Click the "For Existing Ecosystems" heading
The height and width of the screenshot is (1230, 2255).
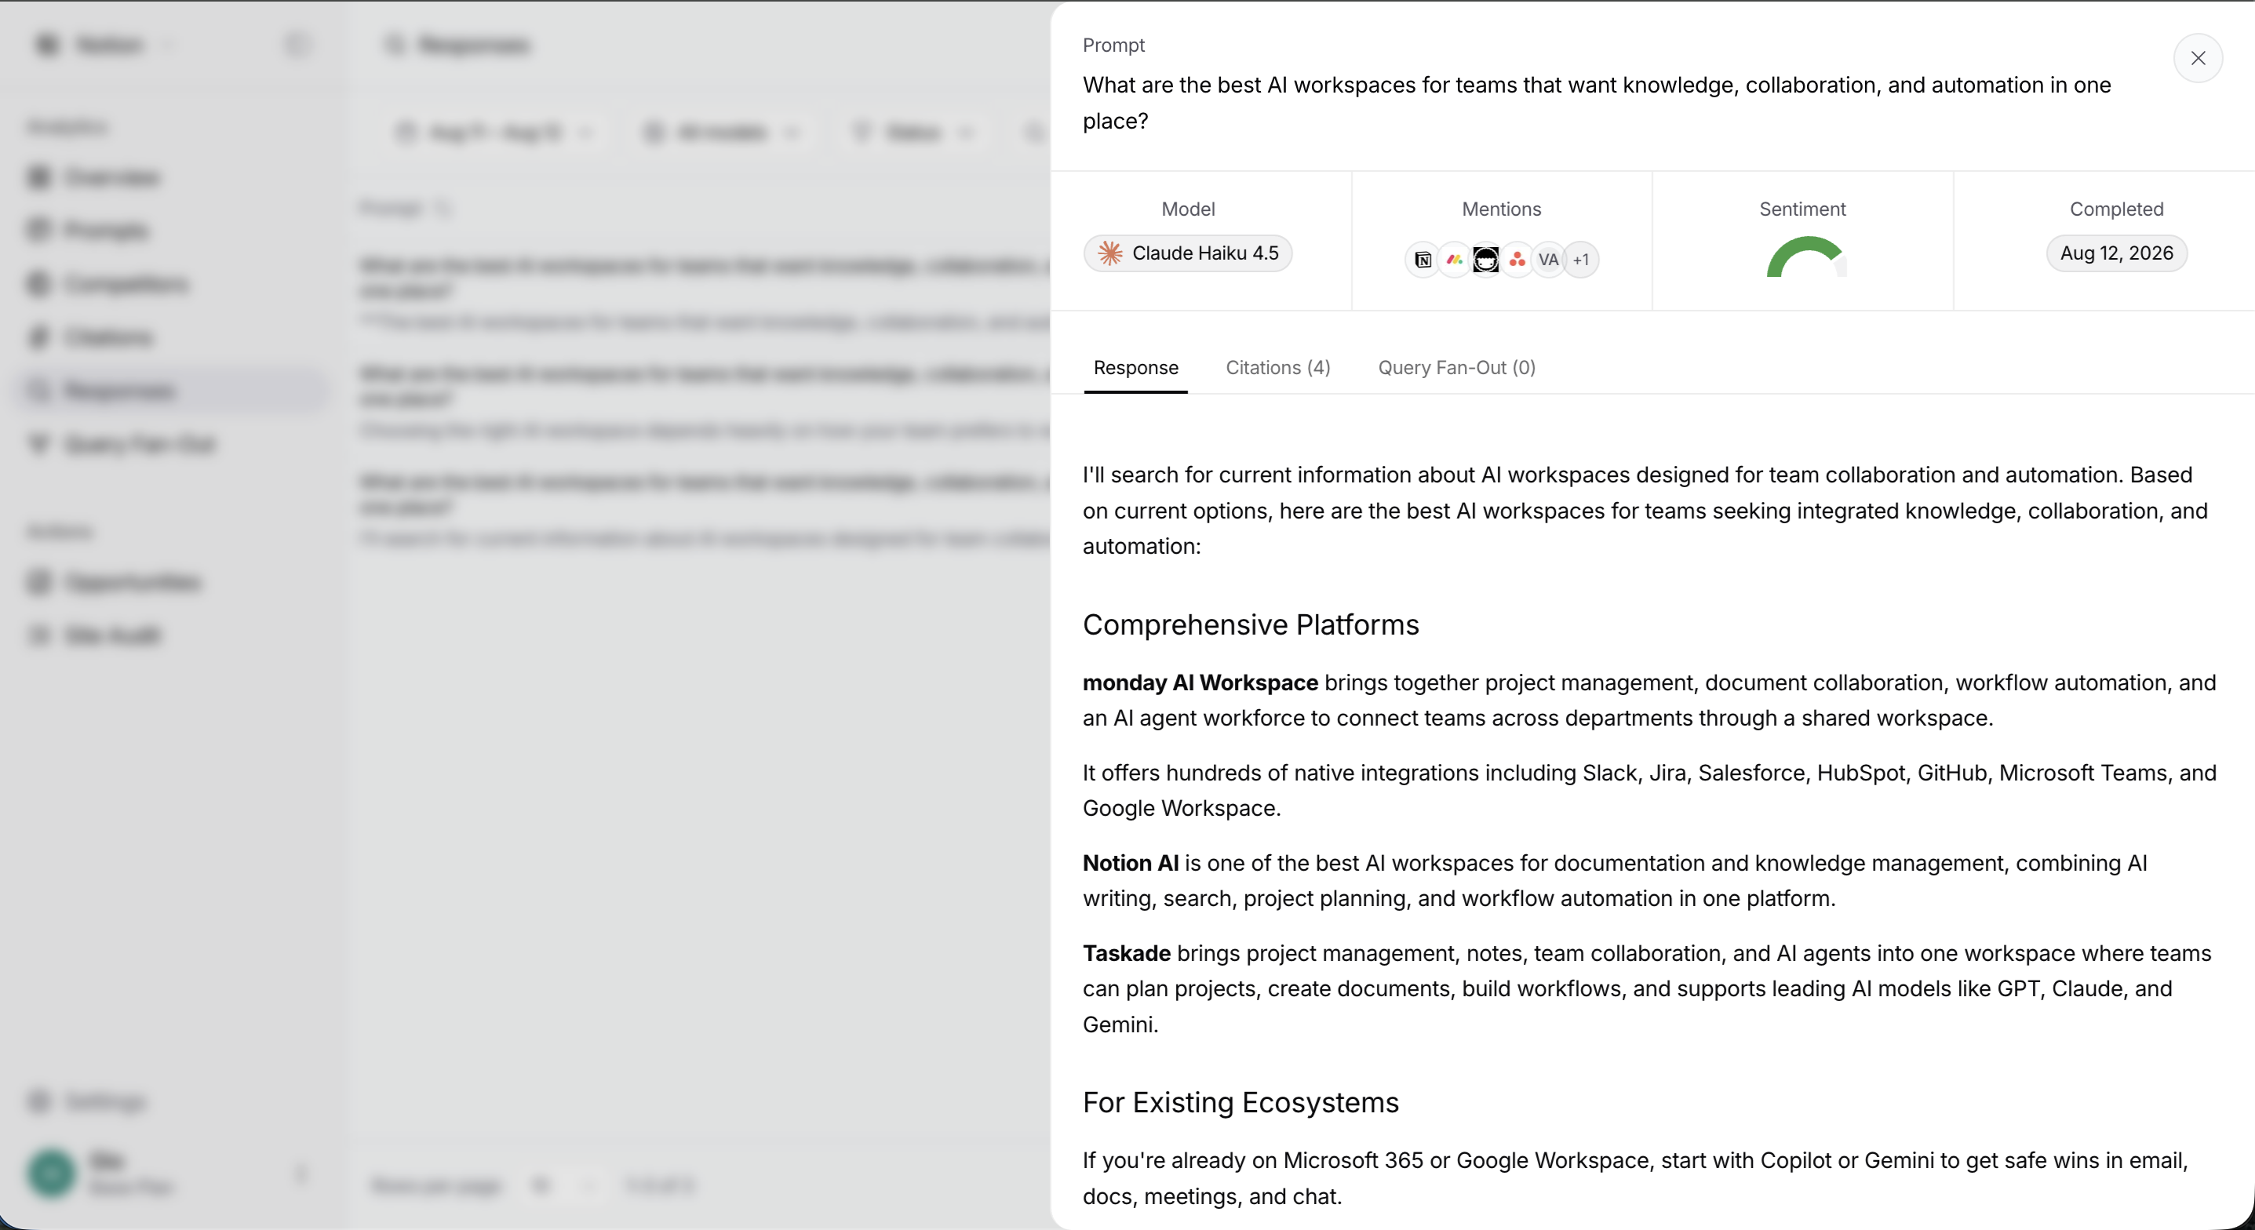pyautogui.click(x=1240, y=1102)
